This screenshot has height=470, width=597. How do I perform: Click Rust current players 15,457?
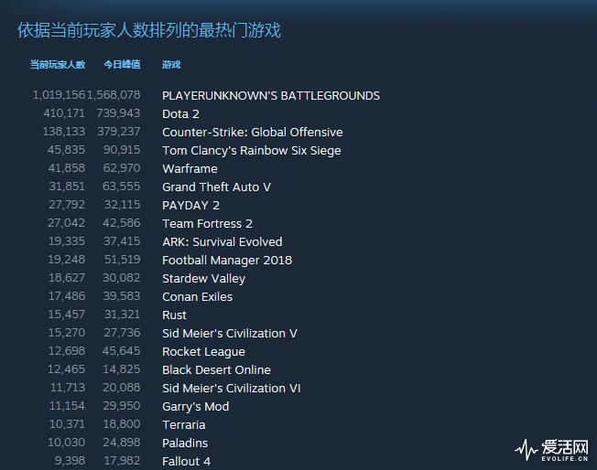tap(66, 314)
